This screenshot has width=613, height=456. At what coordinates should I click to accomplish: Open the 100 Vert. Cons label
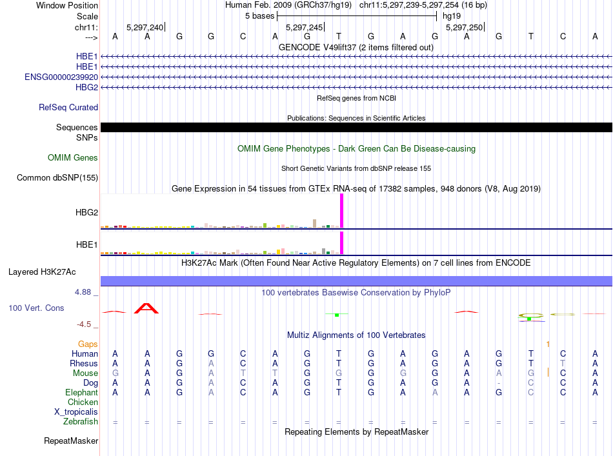tap(36, 308)
